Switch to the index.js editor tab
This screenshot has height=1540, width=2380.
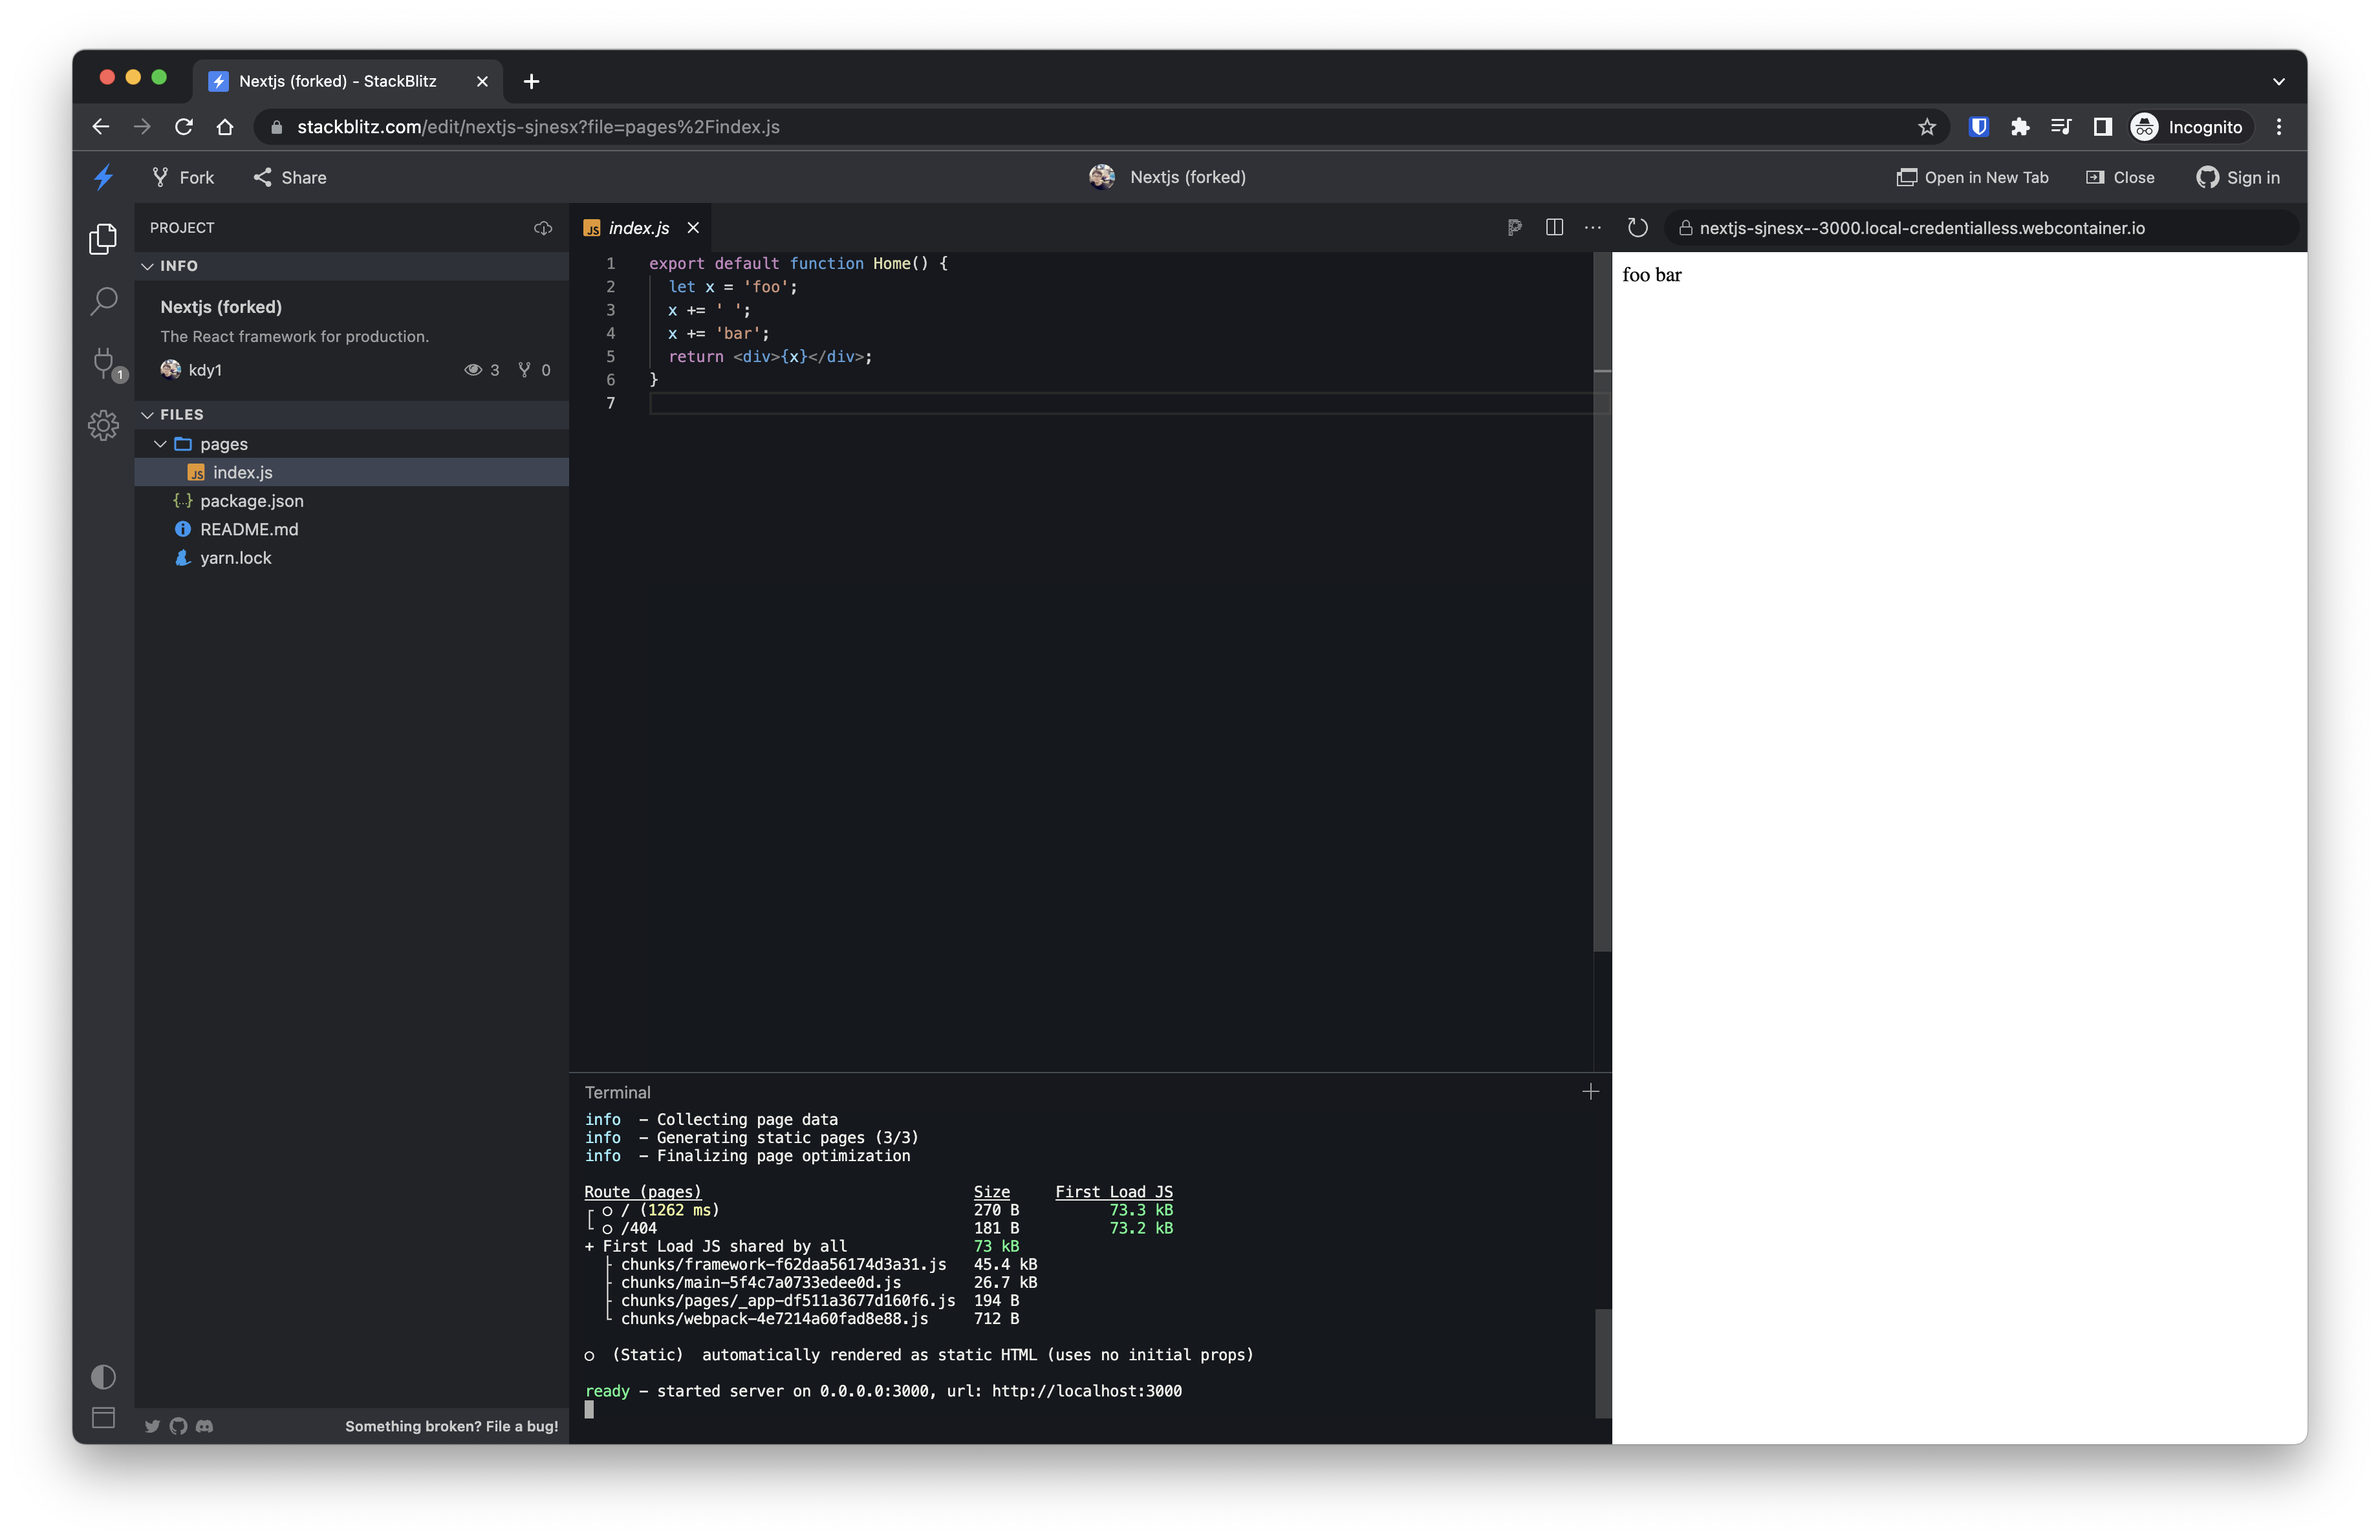point(639,227)
